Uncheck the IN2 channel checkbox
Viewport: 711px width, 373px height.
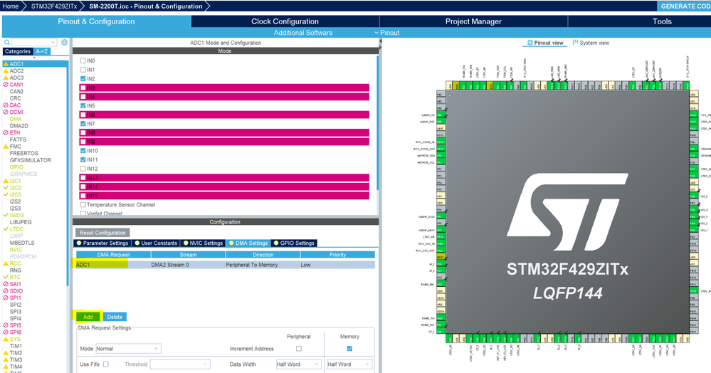tap(83, 78)
